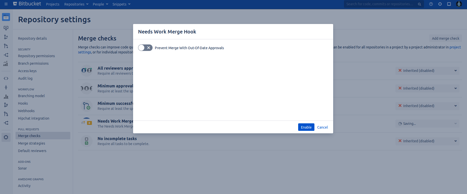Open Branching model settings
Screen dimensions: 467x194
coord(31,96)
